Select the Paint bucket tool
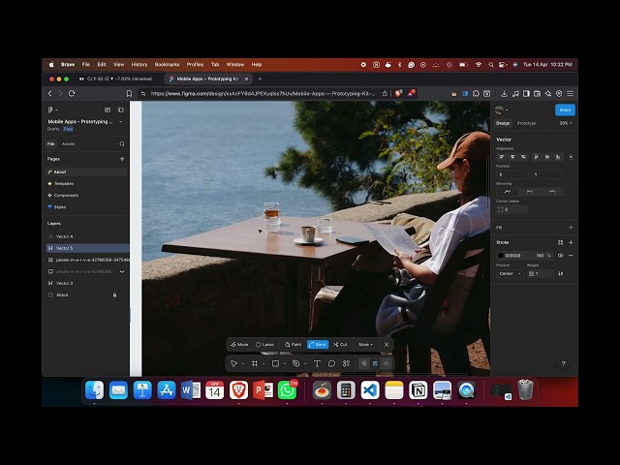The height and width of the screenshot is (465, 620). (293, 345)
